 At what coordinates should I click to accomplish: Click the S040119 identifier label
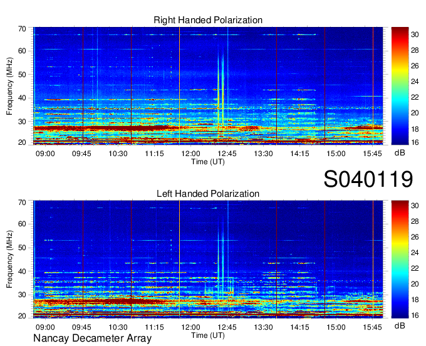point(368,179)
